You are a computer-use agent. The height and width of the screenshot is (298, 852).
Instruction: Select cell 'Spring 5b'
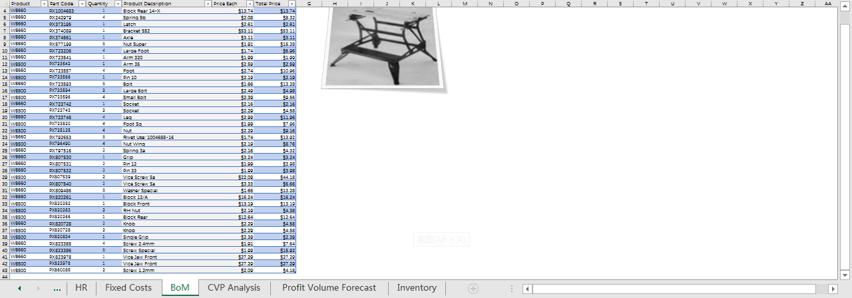click(166, 18)
